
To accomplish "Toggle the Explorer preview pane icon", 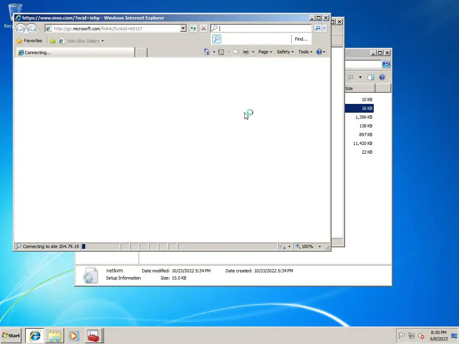I will coord(371,77).
